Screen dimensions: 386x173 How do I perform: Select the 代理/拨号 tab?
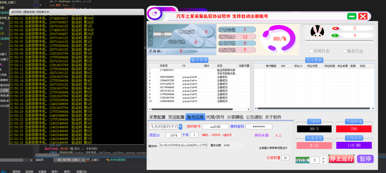(215, 117)
